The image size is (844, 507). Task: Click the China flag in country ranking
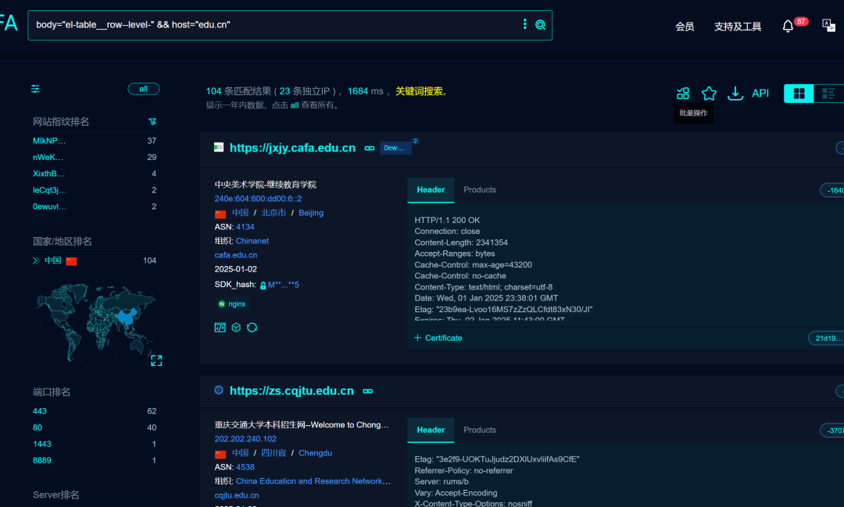(72, 261)
